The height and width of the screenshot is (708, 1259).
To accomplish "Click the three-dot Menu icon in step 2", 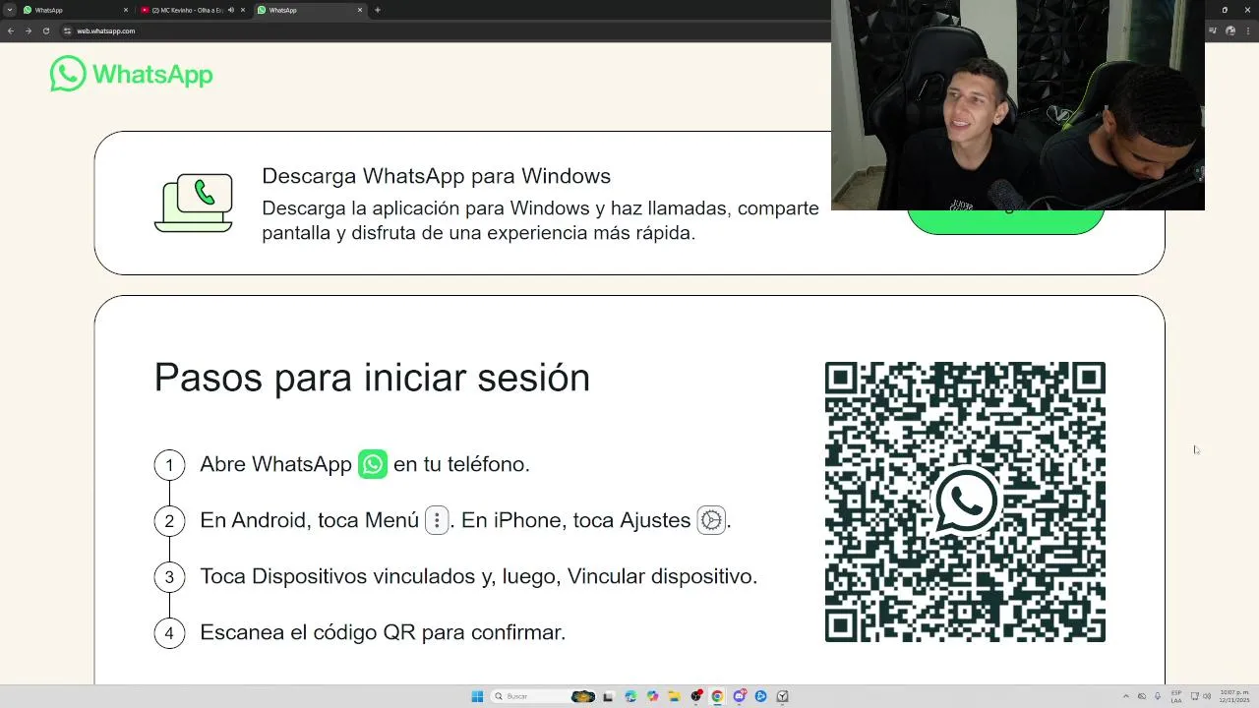I will [437, 520].
